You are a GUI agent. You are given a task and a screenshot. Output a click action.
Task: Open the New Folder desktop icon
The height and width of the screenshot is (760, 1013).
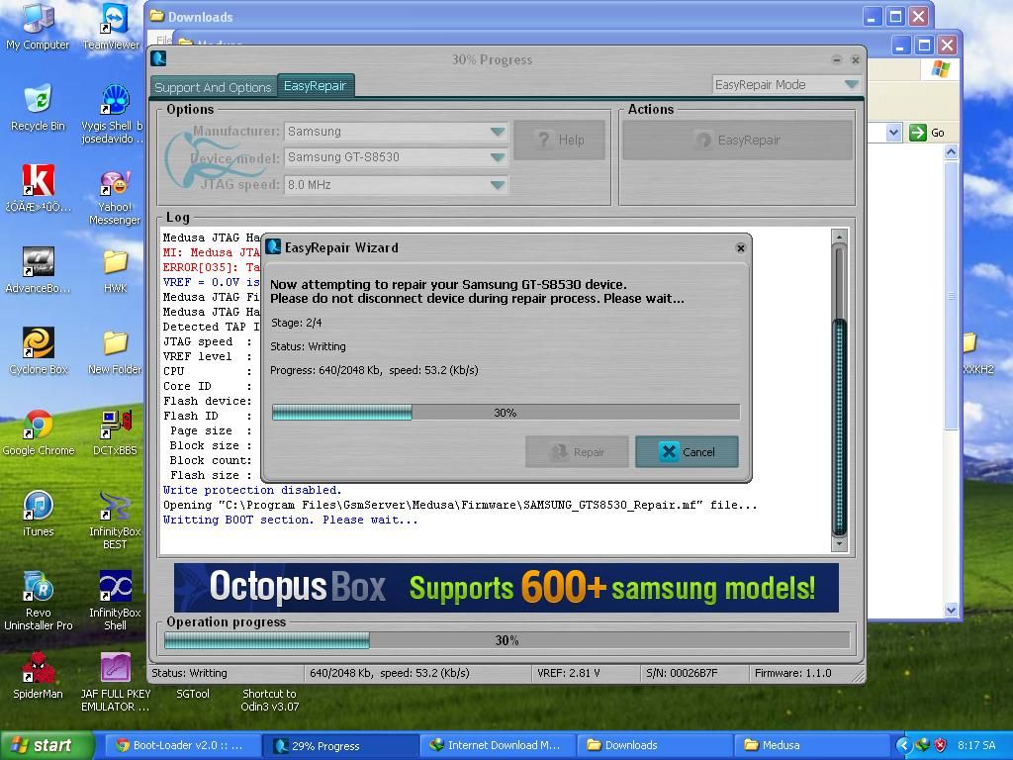pyautogui.click(x=115, y=352)
